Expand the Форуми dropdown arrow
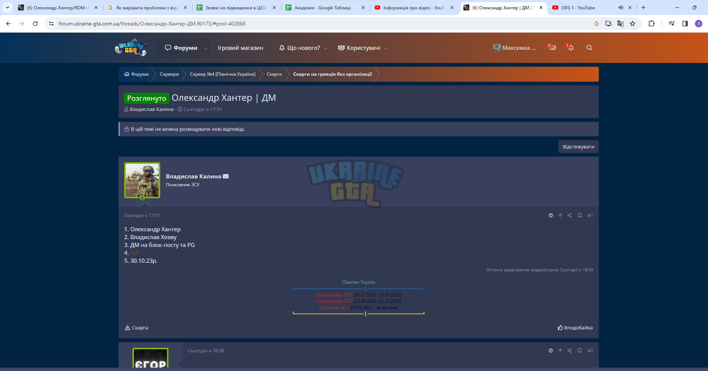Image resolution: width=708 pixels, height=371 pixels. [206, 48]
